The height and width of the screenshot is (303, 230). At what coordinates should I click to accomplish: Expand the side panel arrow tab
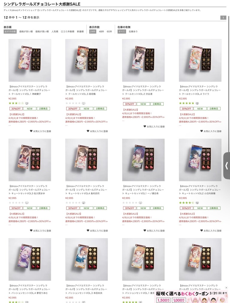pos(226,166)
